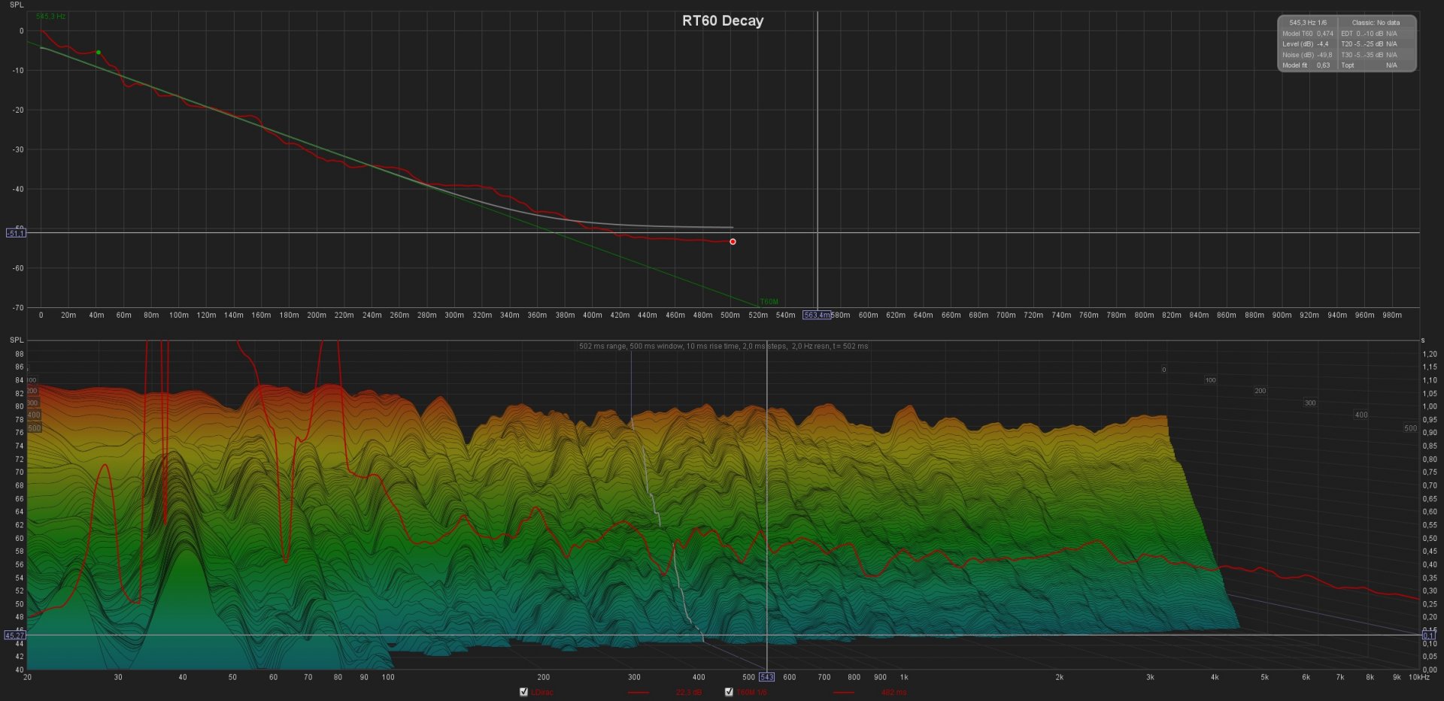Viewport: 1444px width, 701px height.
Task: Click the -51,1 SPL cursor label
Action: [x=16, y=234]
